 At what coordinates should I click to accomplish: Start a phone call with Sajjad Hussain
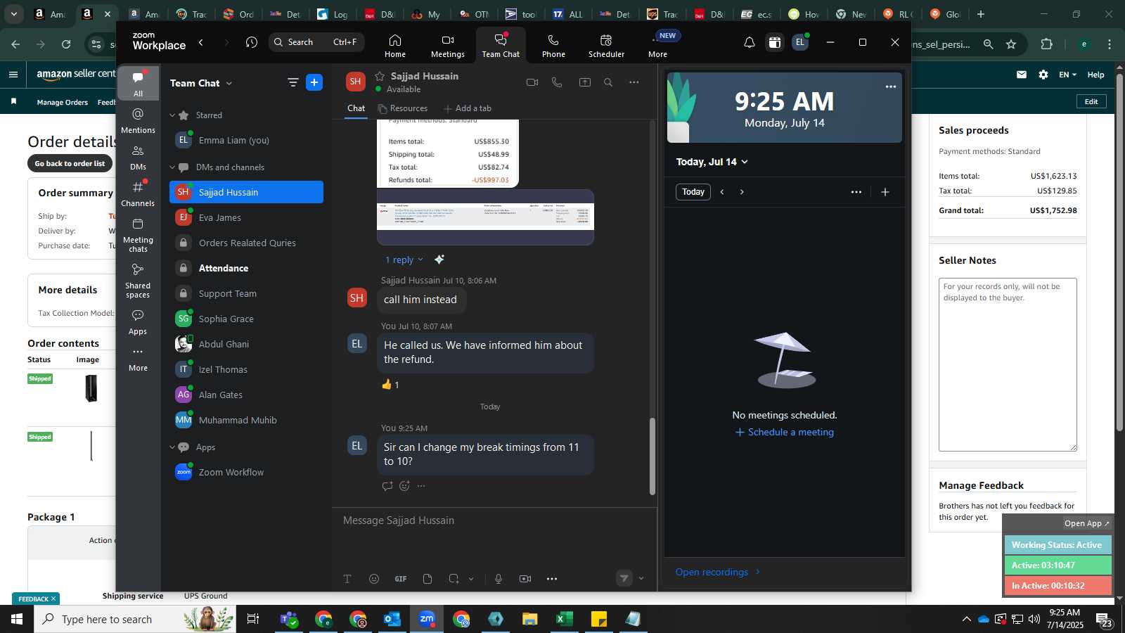[x=557, y=82]
